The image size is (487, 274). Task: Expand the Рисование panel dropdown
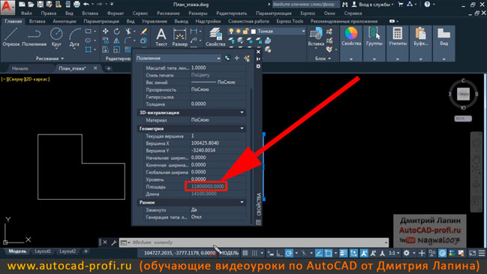point(50,59)
